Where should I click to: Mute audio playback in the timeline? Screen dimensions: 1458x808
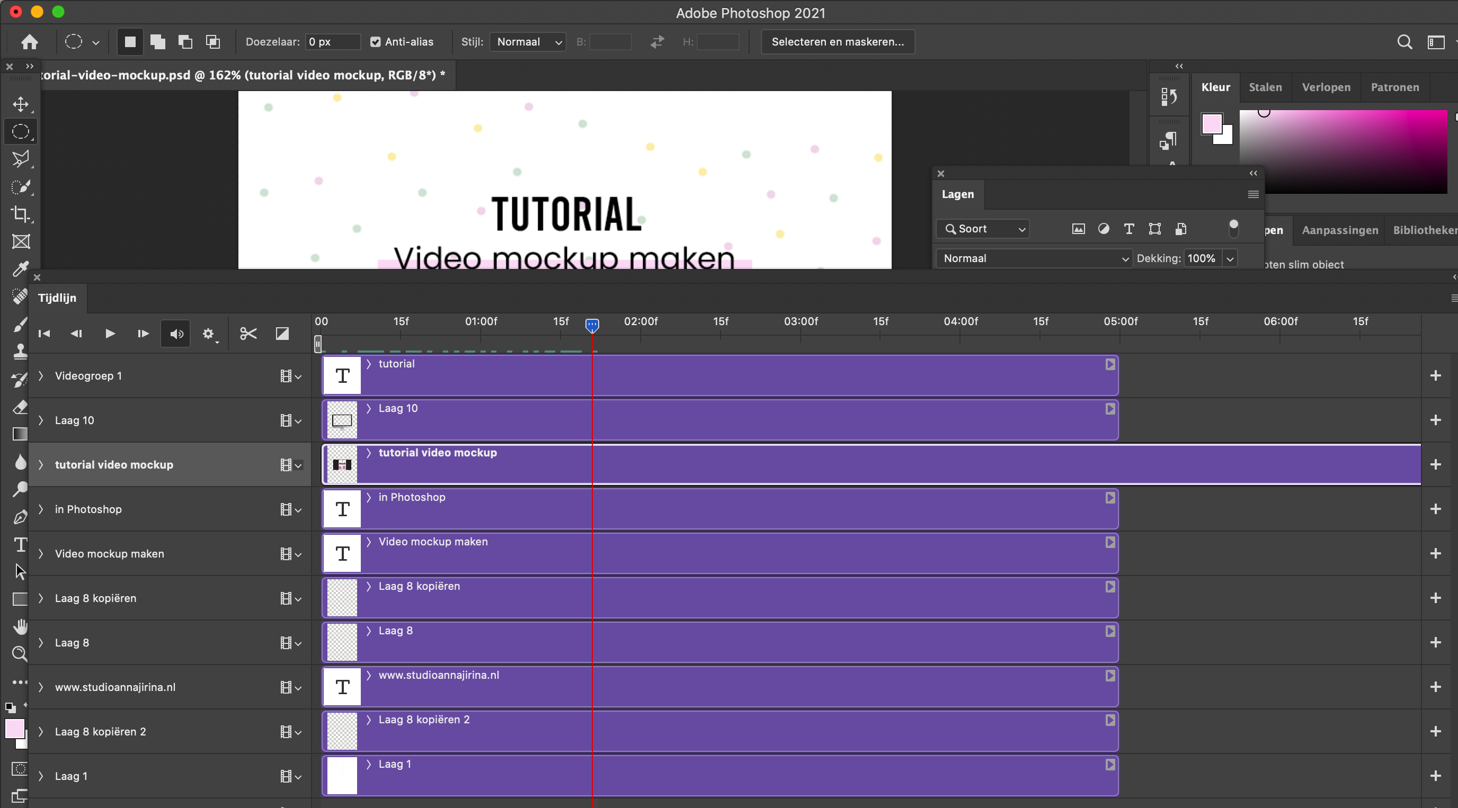(x=175, y=333)
